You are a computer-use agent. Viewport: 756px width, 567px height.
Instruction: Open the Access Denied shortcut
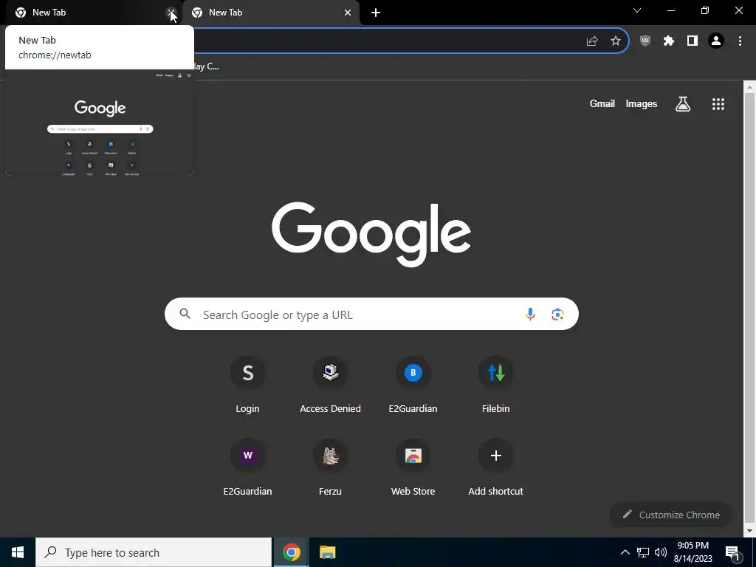pyautogui.click(x=330, y=385)
